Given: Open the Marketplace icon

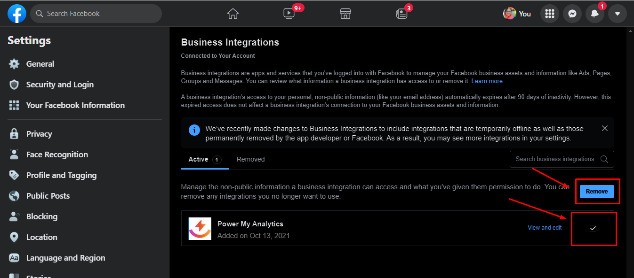Looking at the screenshot, I should coord(345,14).
